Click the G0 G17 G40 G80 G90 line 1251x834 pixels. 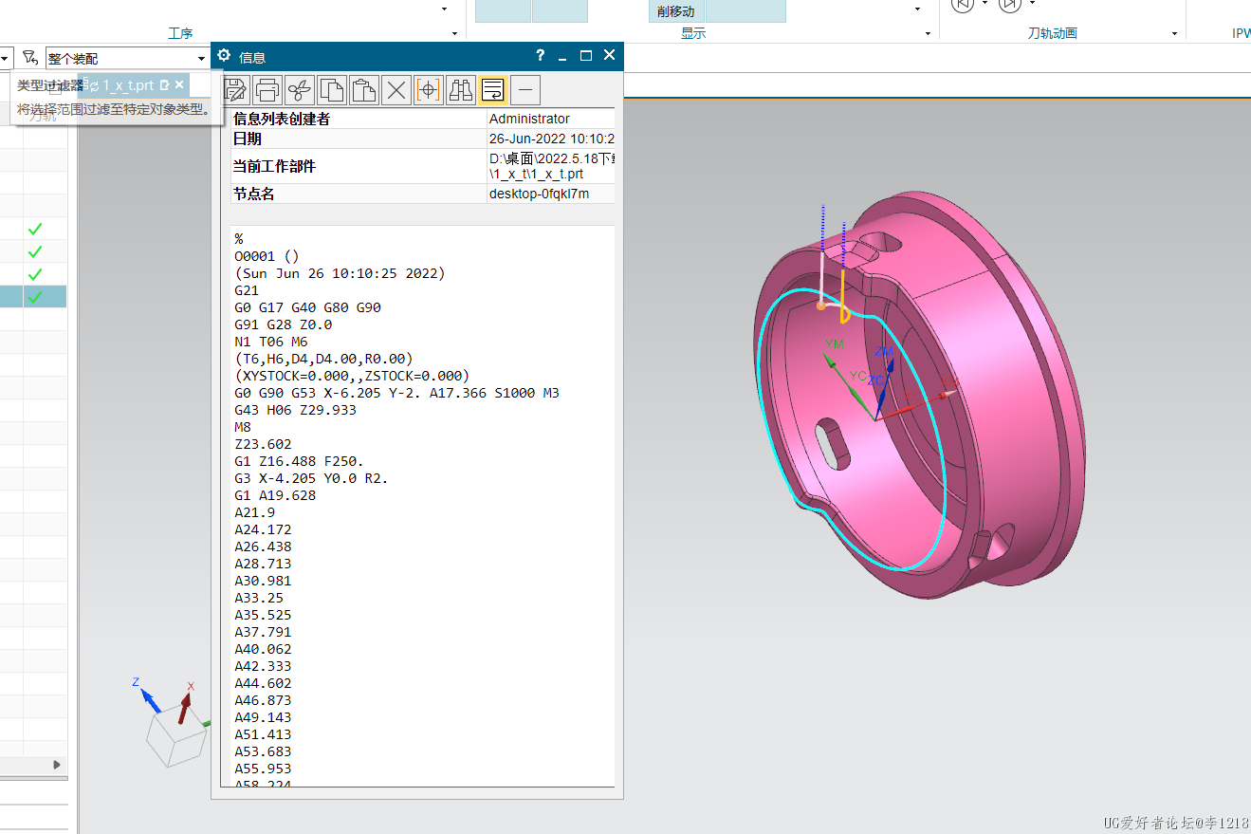[307, 307]
